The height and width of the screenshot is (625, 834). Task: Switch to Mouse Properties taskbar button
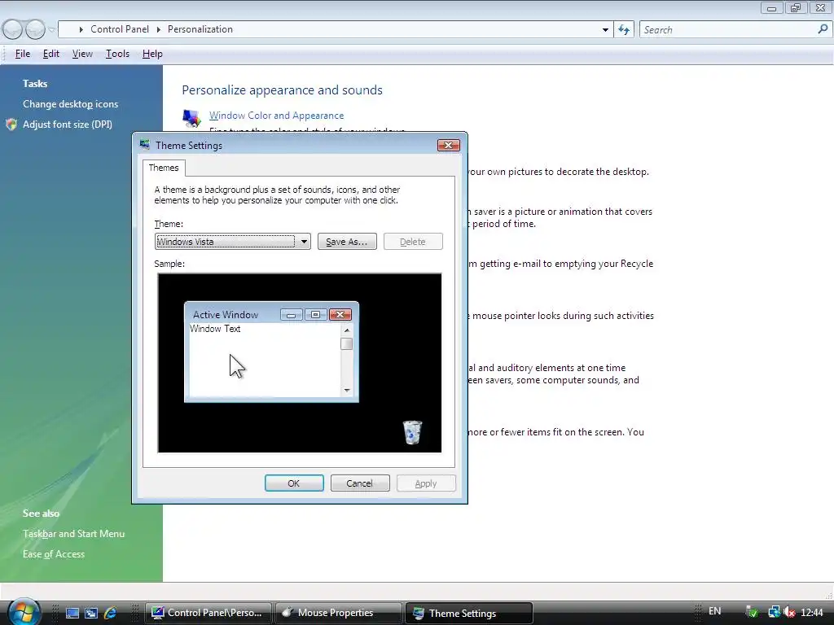pyautogui.click(x=338, y=613)
